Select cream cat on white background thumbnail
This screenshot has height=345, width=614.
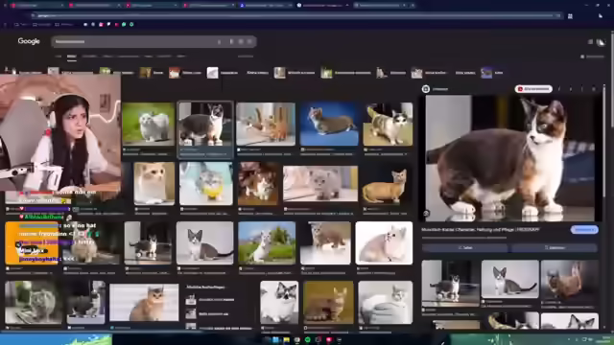click(x=153, y=183)
